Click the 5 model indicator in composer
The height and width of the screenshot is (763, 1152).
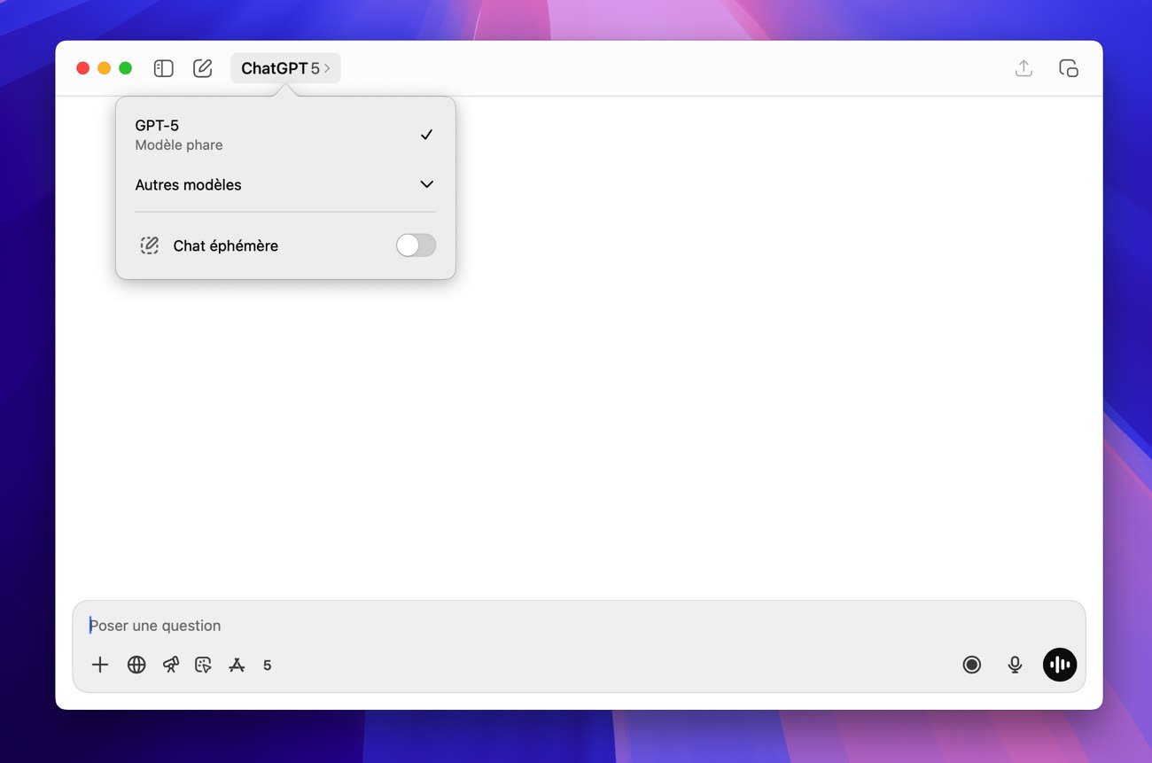click(268, 665)
